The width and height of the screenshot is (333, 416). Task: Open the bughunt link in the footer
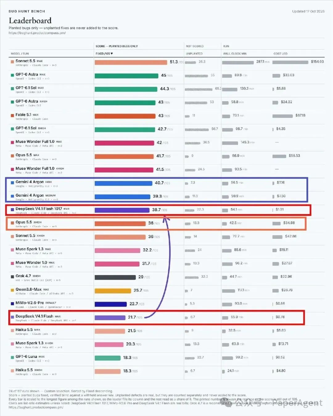pyautogui.click(x=36, y=407)
